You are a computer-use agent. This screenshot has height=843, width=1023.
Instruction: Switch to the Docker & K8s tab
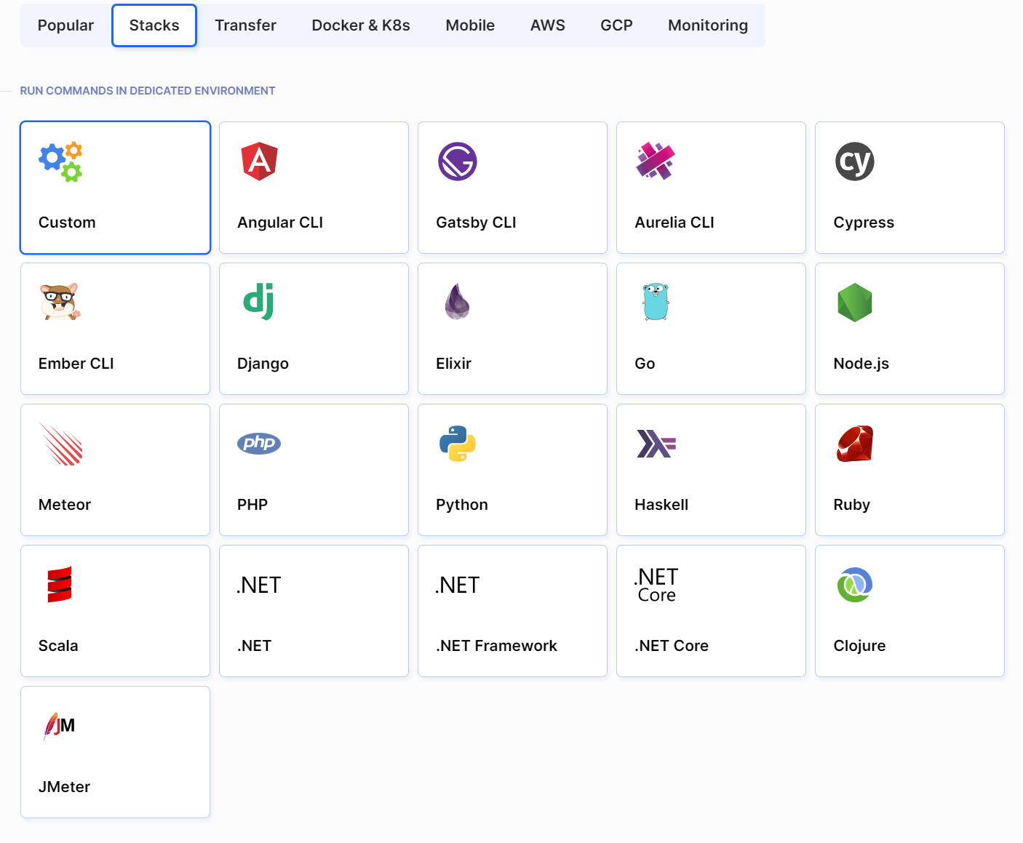(361, 25)
